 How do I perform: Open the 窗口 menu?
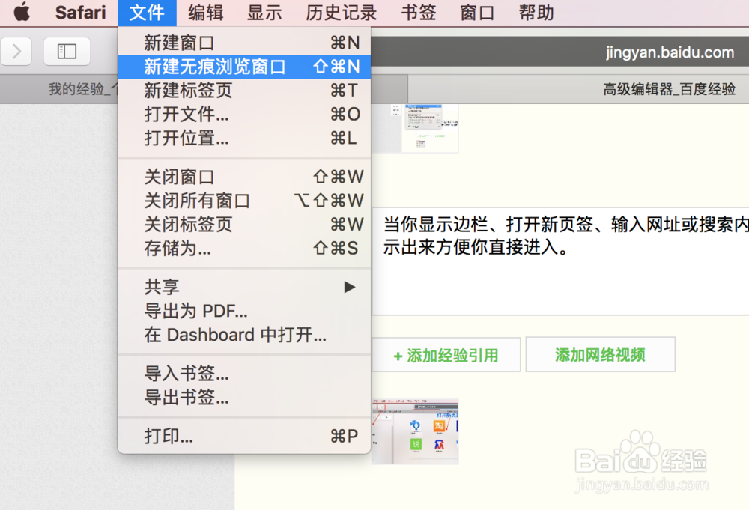[476, 13]
